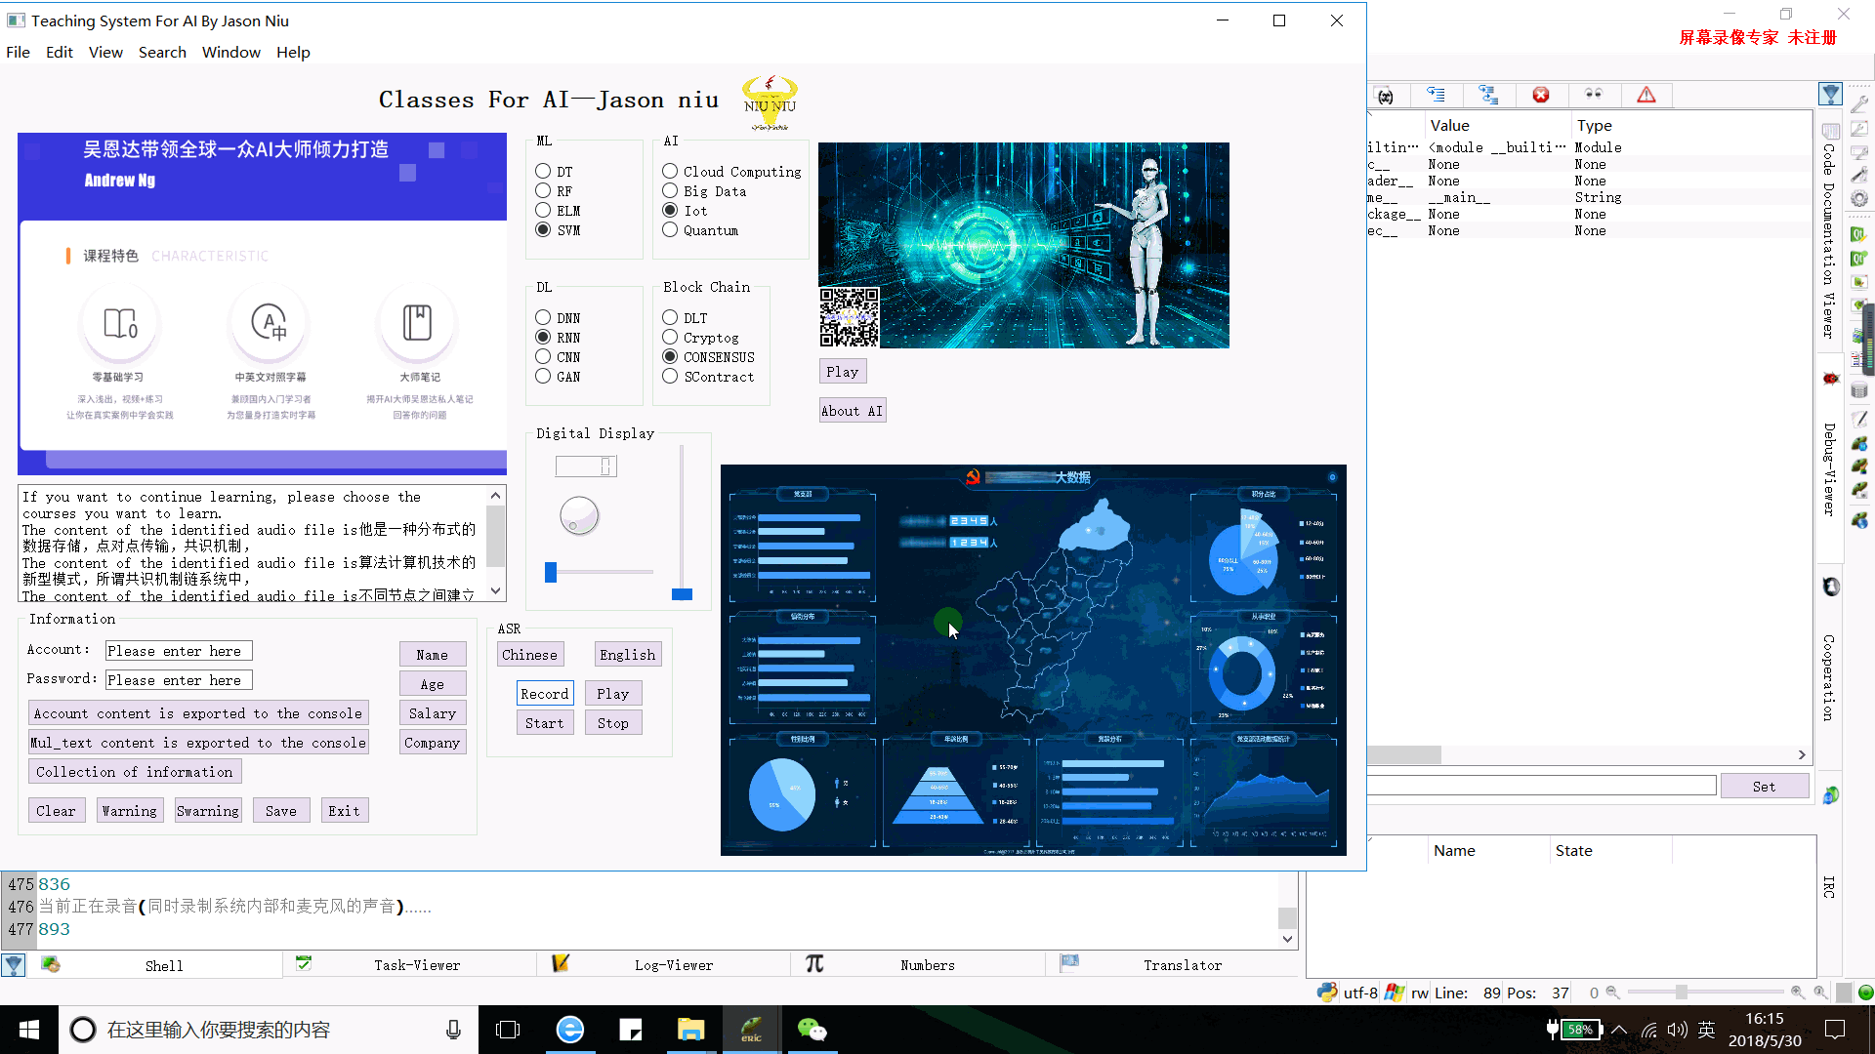Screen dimensions: 1875x1054
Task: Click the Digital Display spin box arrows
Action: click(x=605, y=466)
